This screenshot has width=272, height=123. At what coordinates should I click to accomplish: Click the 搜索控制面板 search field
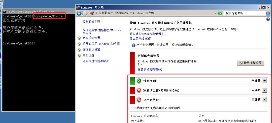coord(245,13)
